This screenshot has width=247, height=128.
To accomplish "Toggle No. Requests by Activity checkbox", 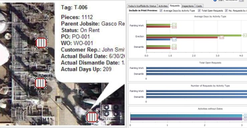I will pos(226,11).
